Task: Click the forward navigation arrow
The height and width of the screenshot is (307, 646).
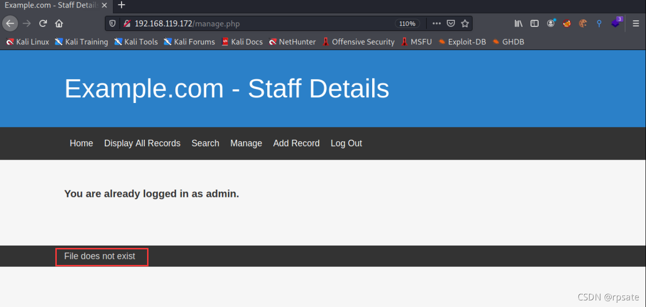Action: (27, 23)
